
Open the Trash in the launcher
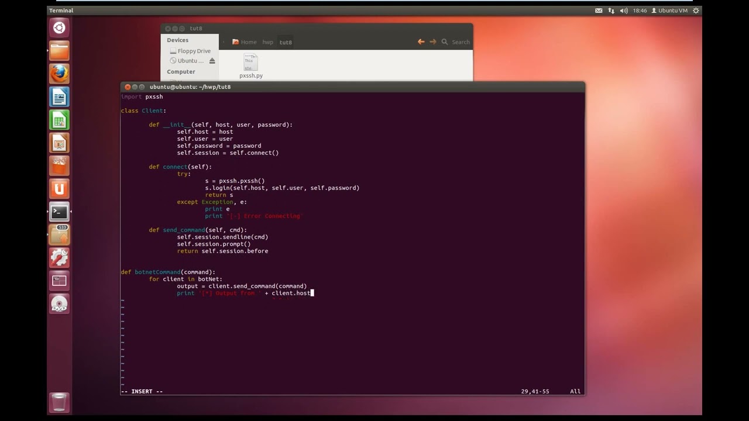[59, 402]
